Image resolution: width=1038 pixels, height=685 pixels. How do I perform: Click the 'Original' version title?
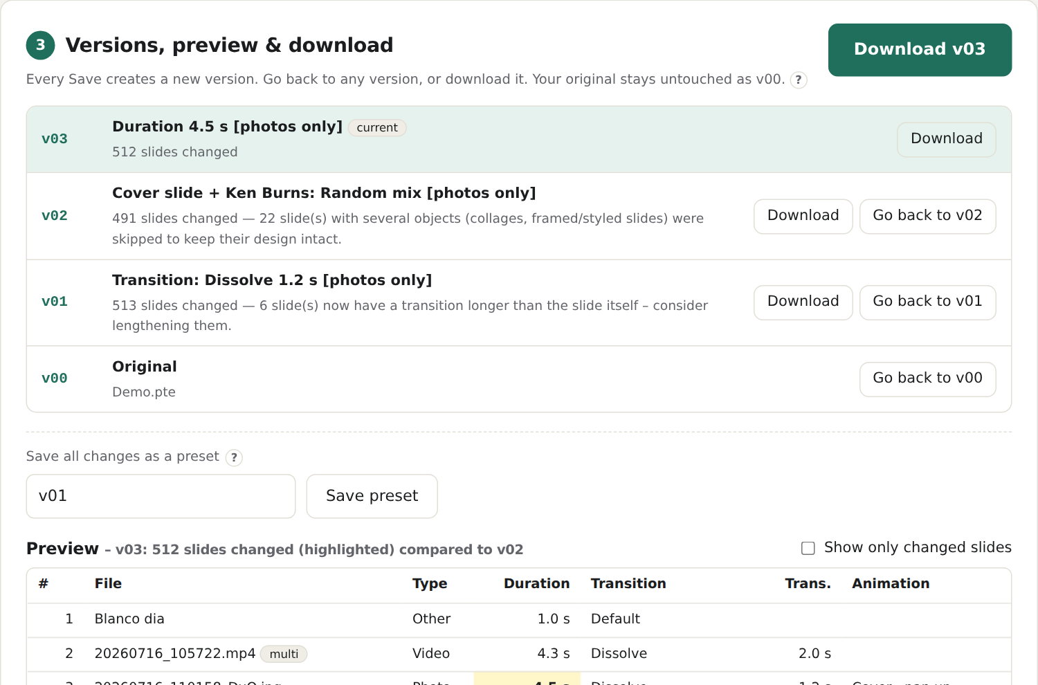tap(145, 367)
